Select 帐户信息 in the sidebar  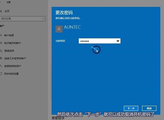point(9,35)
